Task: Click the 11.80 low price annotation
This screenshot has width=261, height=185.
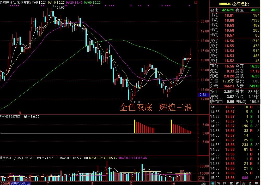Action: (x=137, y=102)
